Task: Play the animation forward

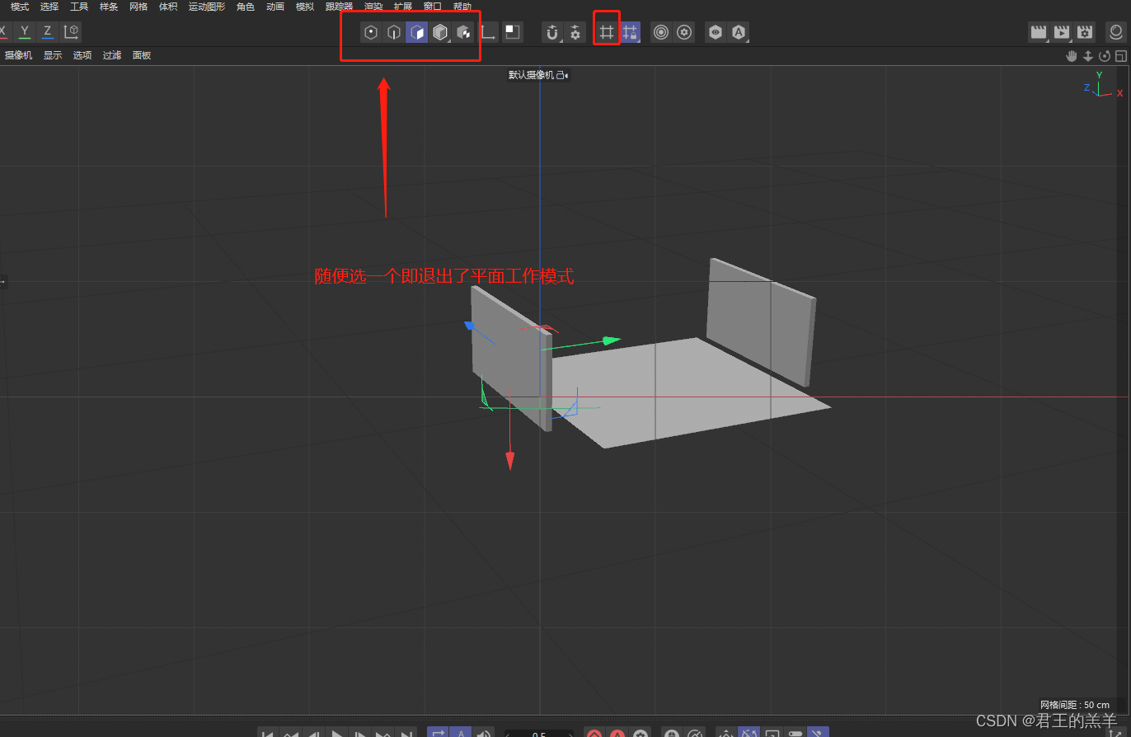Action: point(337,733)
